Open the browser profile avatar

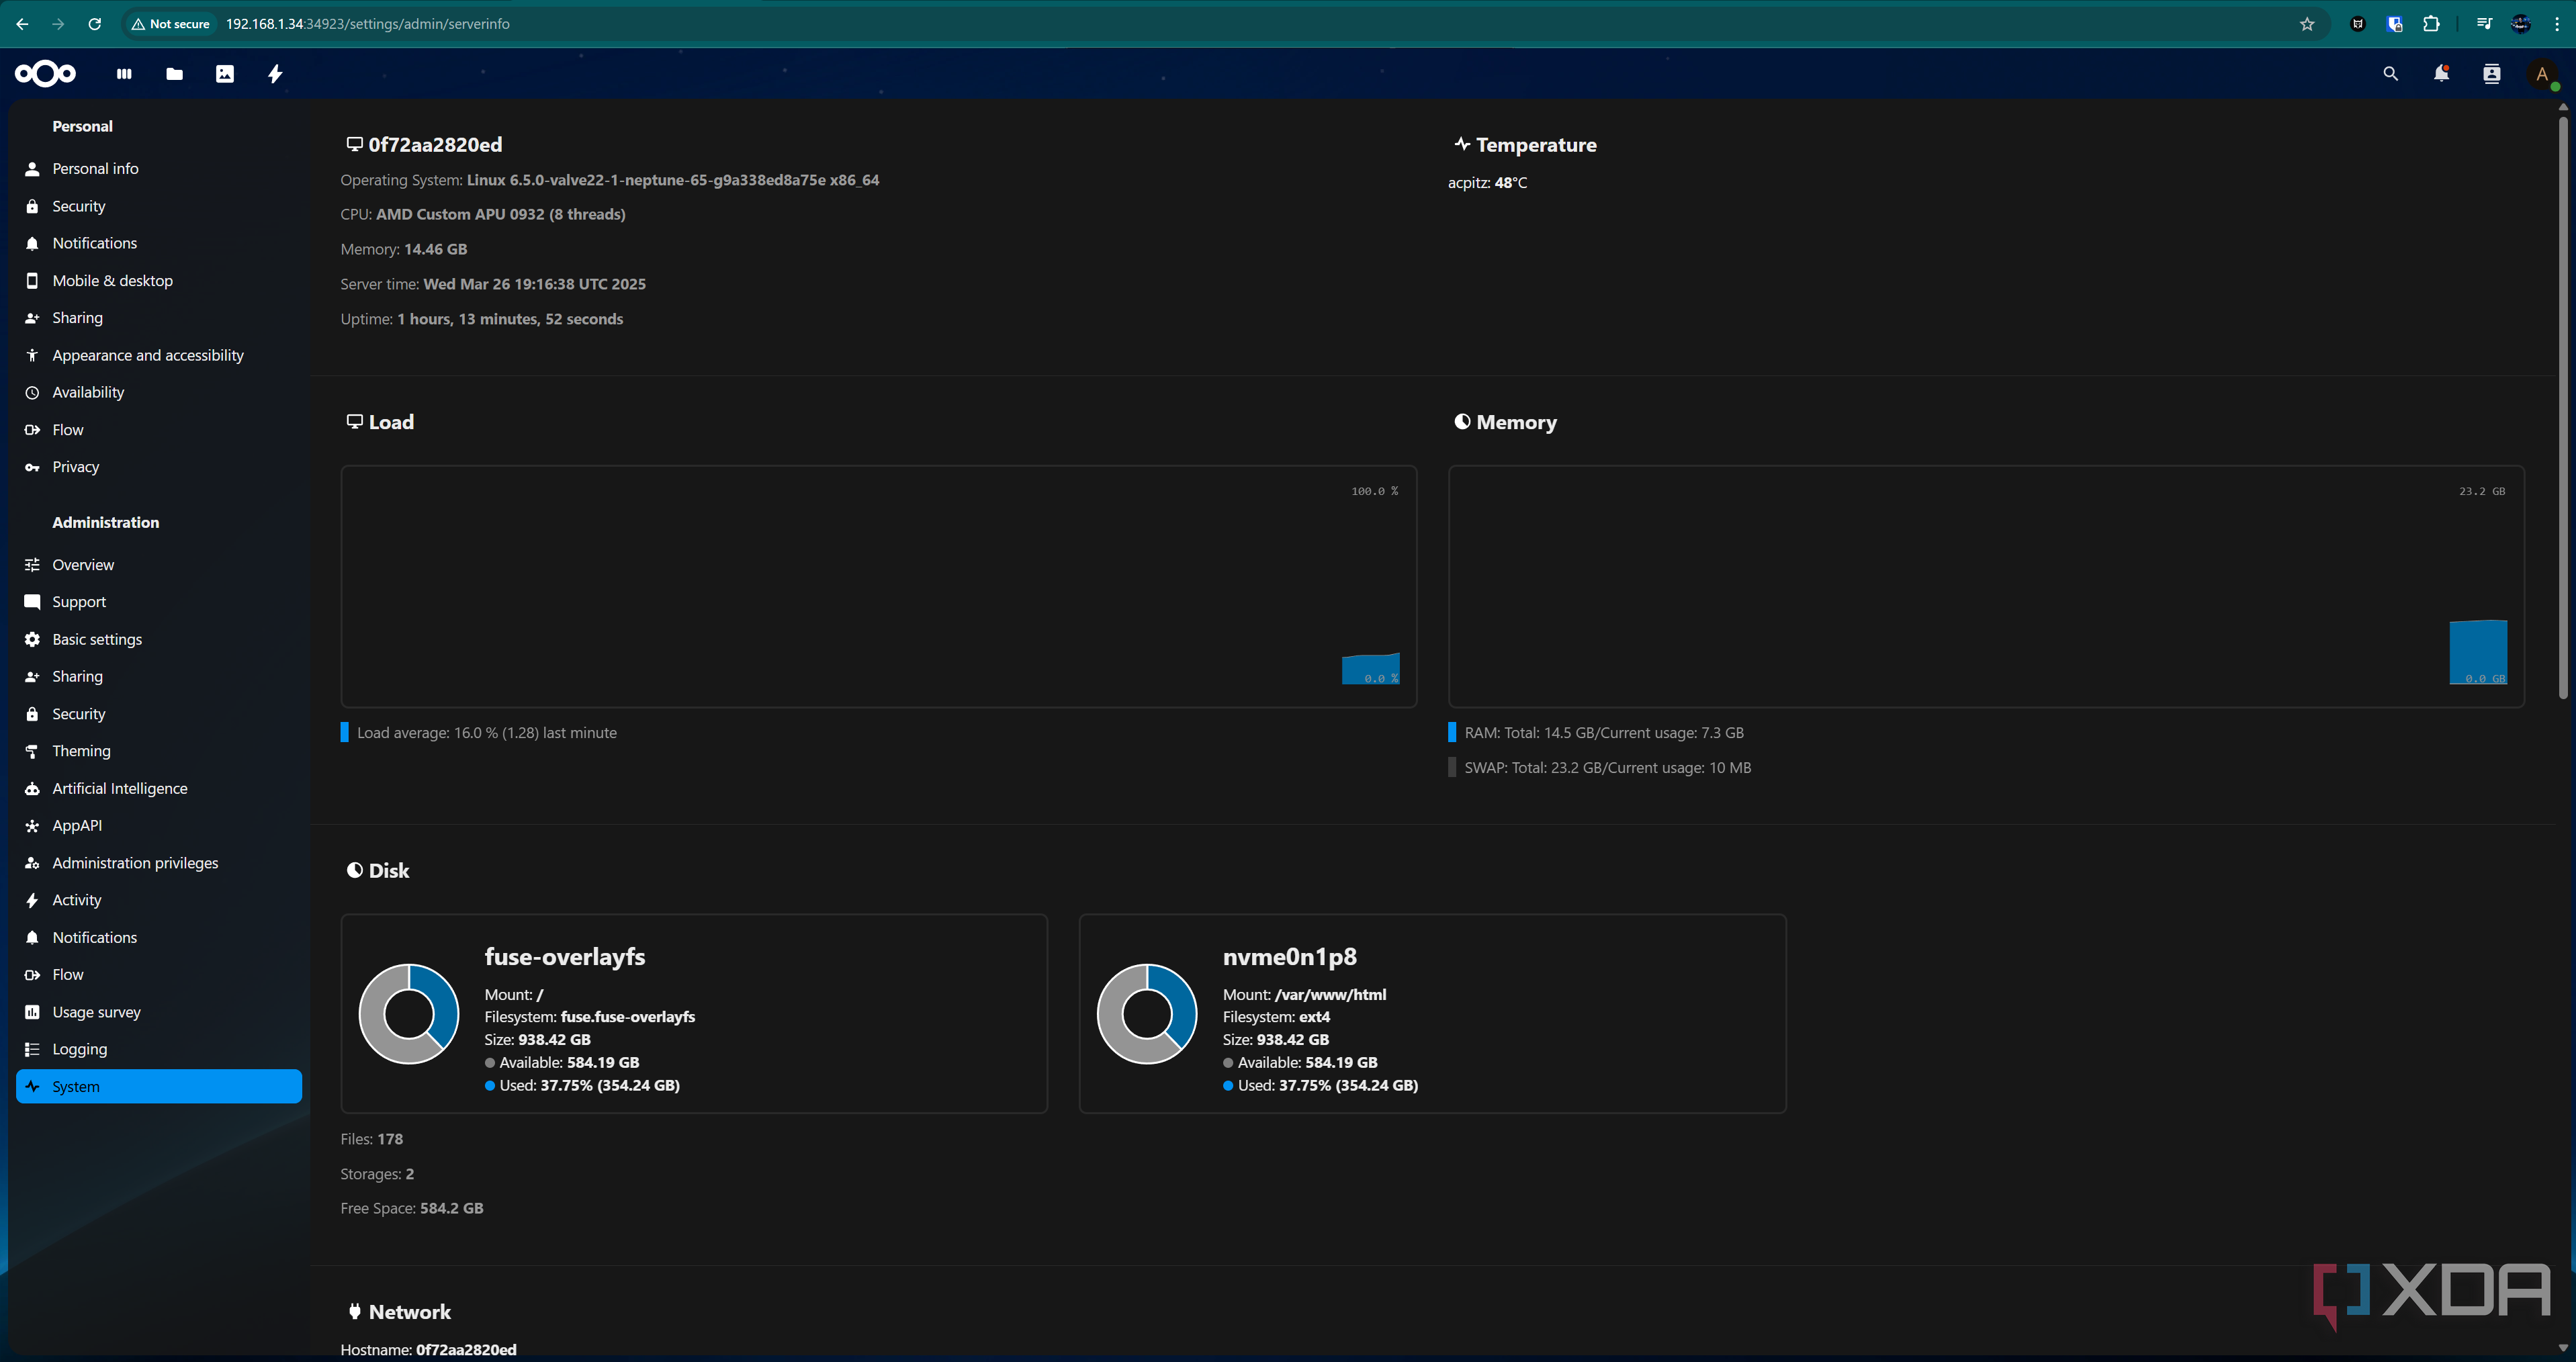tap(2521, 24)
